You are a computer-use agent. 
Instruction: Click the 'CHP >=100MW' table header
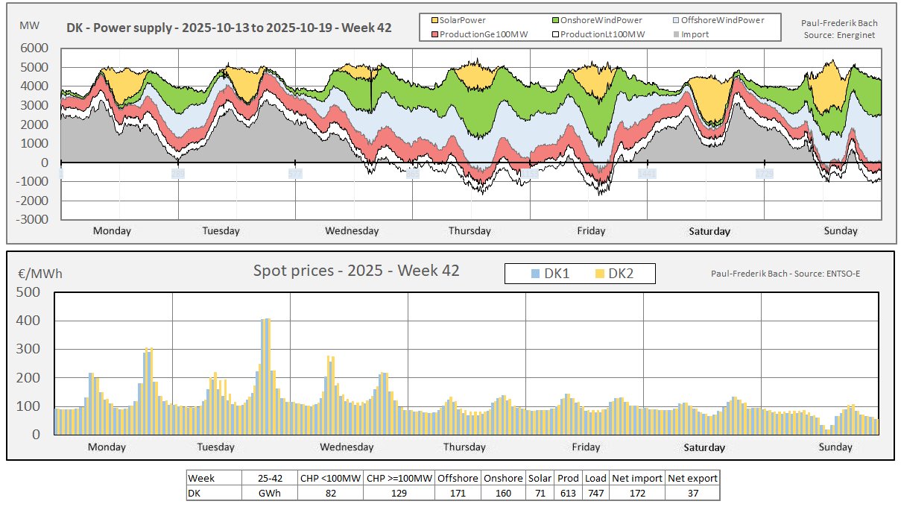coord(399,478)
